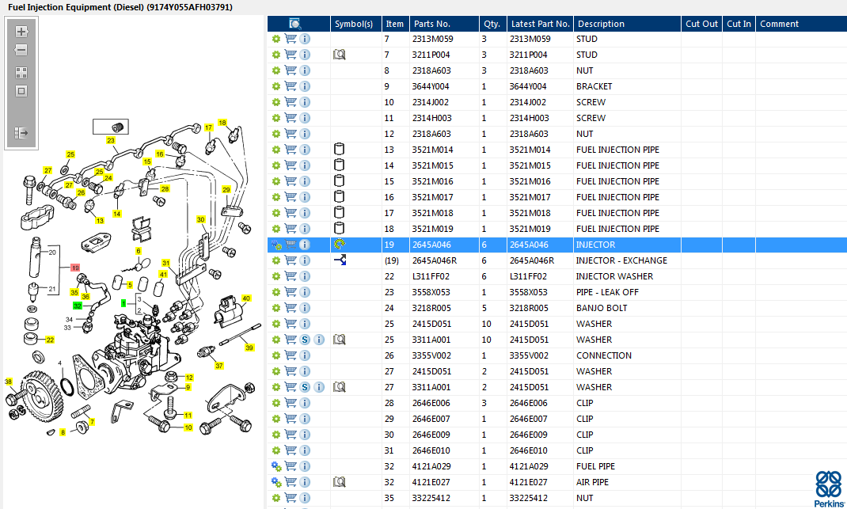This screenshot has height=509, width=847.
Task: Sort by Description column header
Action: pyautogui.click(x=602, y=24)
